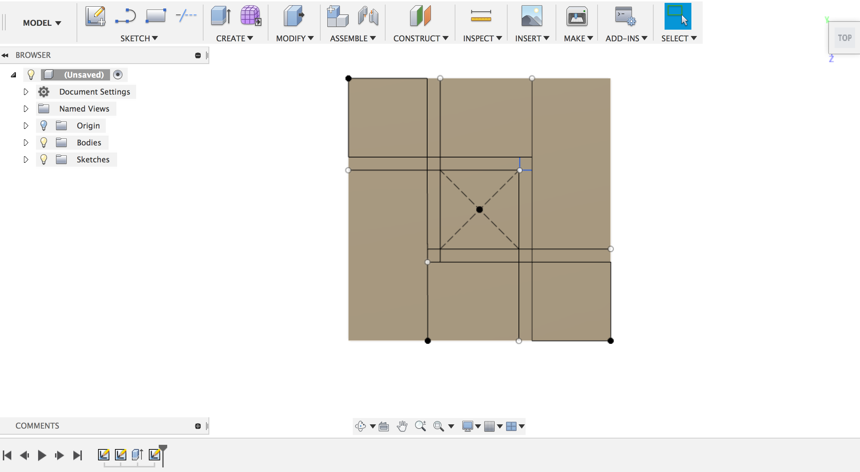The height and width of the screenshot is (472, 860).
Task: Open the Create Form tool
Action: pyautogui.click(x=251, y=16)
